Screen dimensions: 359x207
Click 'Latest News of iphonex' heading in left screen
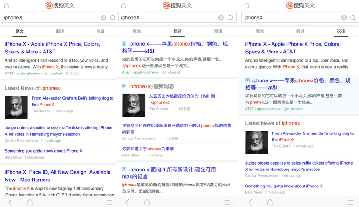[x=32, y=88]
